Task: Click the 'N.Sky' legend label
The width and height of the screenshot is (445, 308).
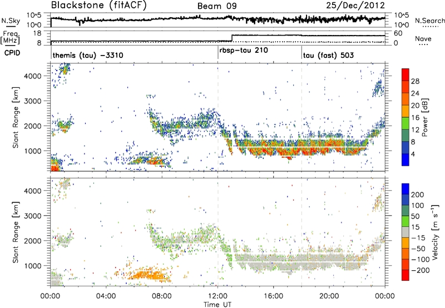Action: (x=11, y=21)
